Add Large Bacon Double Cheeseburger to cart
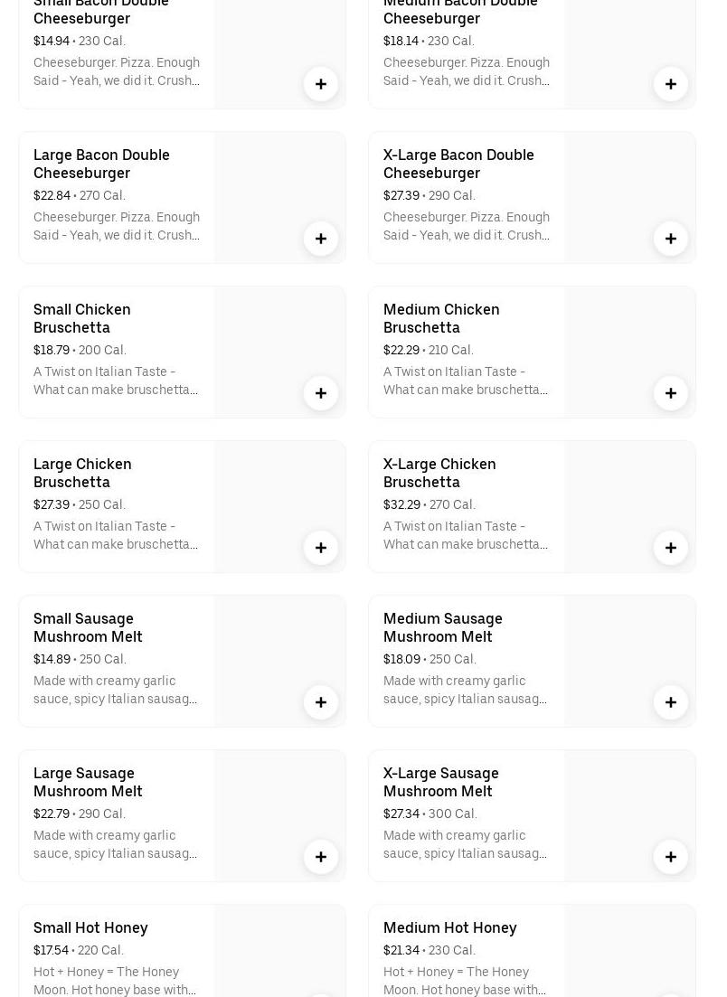The width and height of the screenshot is (727, 997). click(321, 239)
